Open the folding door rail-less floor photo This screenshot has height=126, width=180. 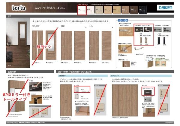[149, 112]
